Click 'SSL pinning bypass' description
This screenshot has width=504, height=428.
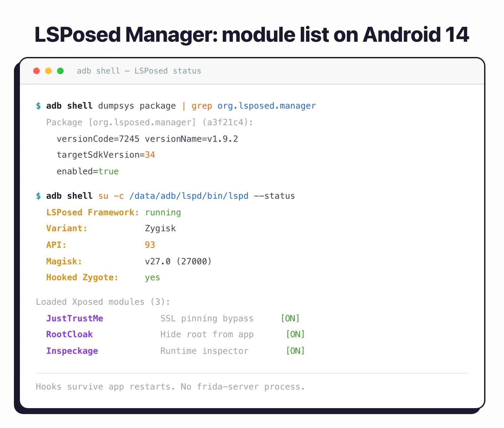(x=207, y=319)
